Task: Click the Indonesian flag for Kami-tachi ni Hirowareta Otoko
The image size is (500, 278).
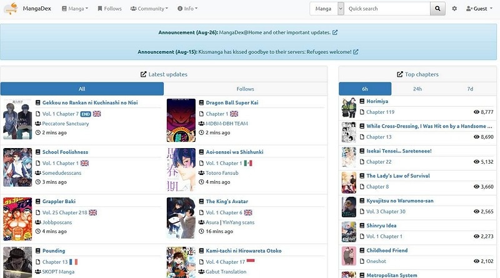Action: pos(251,261)
